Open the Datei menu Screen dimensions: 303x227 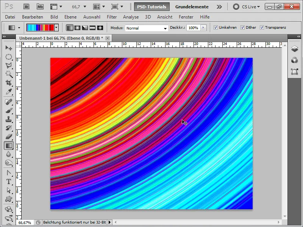tap(10, 17)
